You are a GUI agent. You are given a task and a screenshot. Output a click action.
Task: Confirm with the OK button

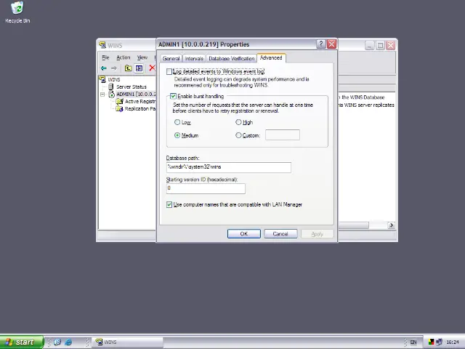(x=244, y=234)
